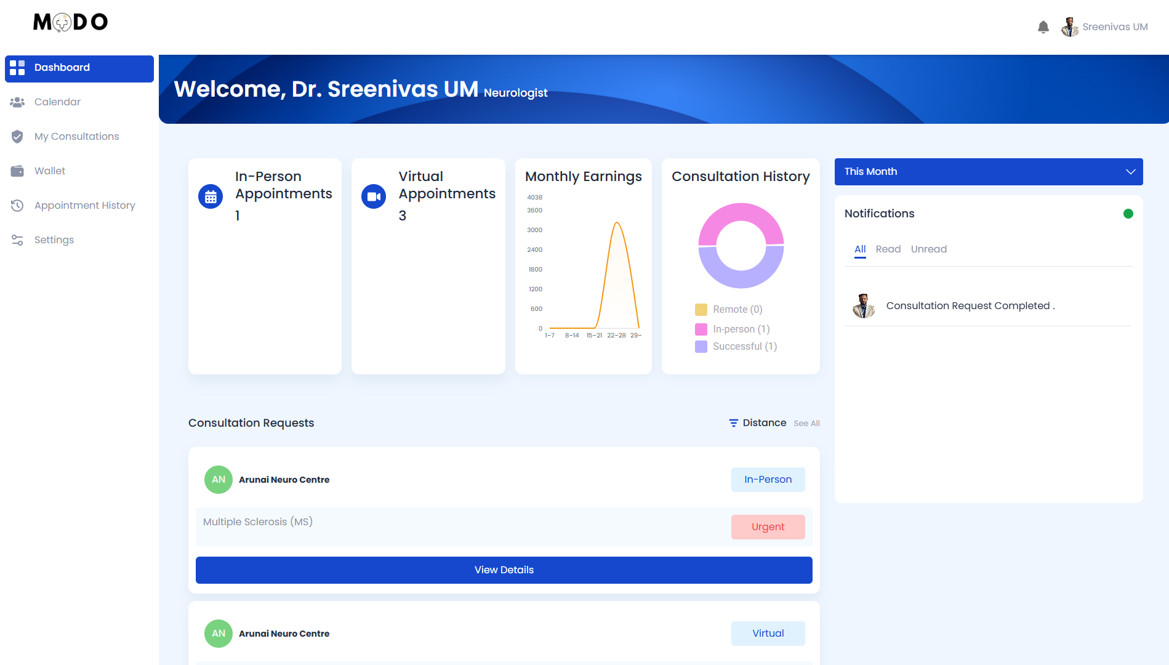Open the Calendar page icon in sidebar
1169x665 pixels.
pyautogui.click(x=17, y=102)
